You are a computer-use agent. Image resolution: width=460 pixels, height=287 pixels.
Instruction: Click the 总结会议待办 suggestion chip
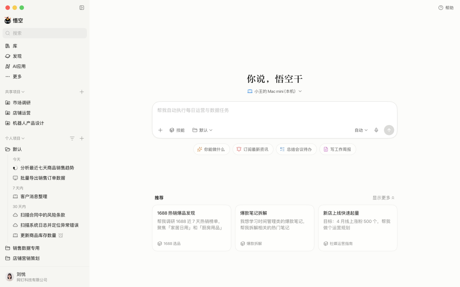296,149
